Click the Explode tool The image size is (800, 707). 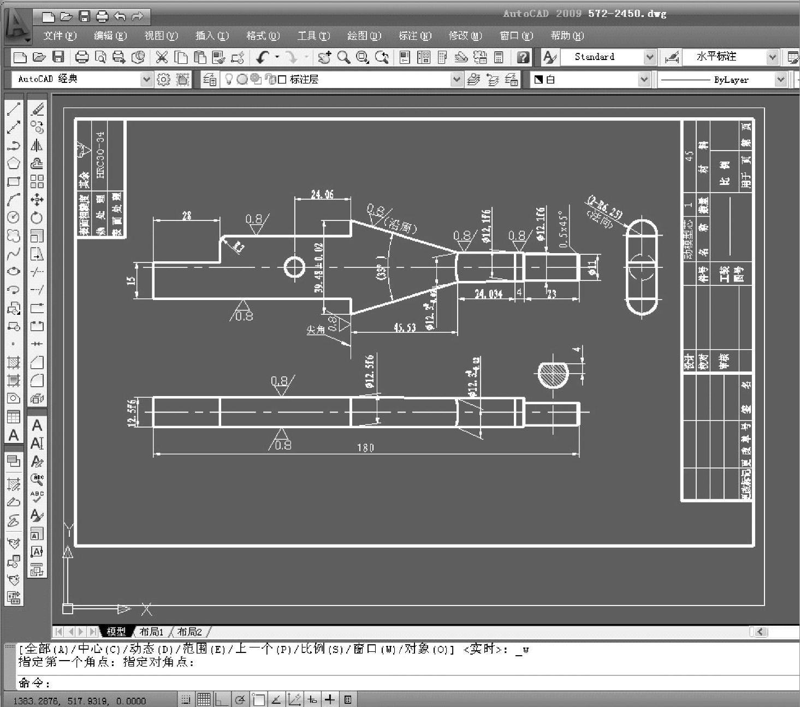tap(37, 399)
